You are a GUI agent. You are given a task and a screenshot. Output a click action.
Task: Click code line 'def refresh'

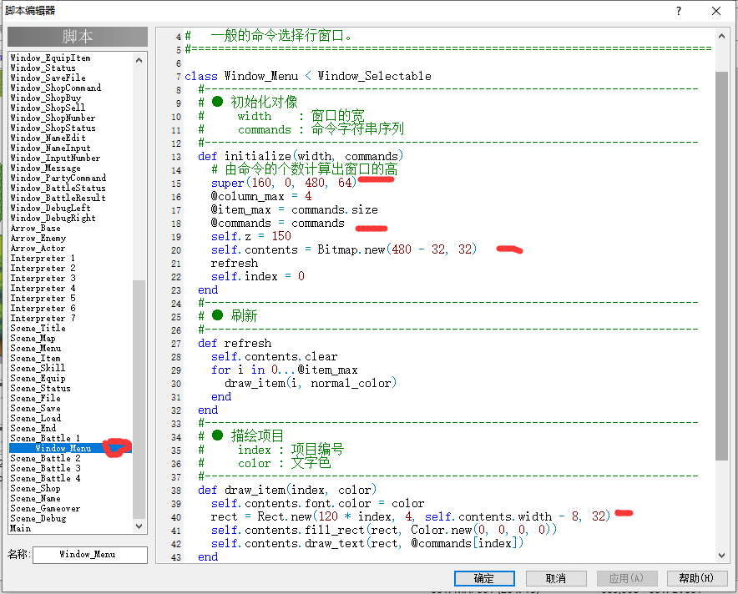pyautogui.click(x=235, y=344)
